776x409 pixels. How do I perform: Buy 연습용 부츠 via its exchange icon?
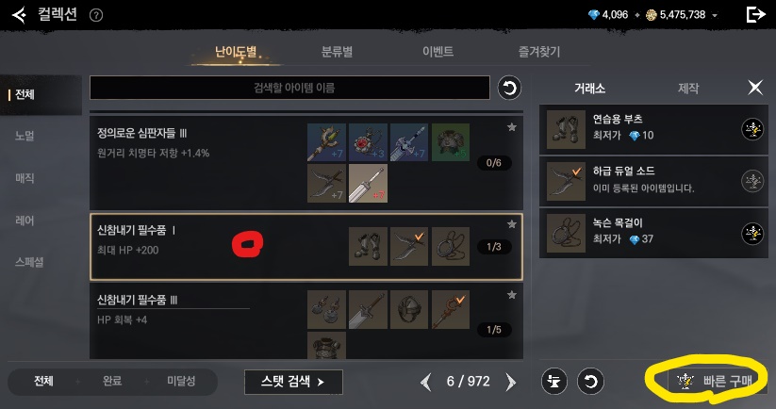pos(752,129)
